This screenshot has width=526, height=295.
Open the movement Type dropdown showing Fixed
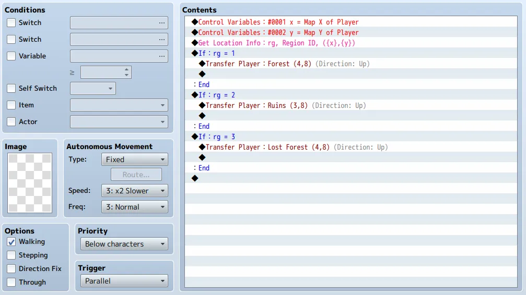pos(135,159)
